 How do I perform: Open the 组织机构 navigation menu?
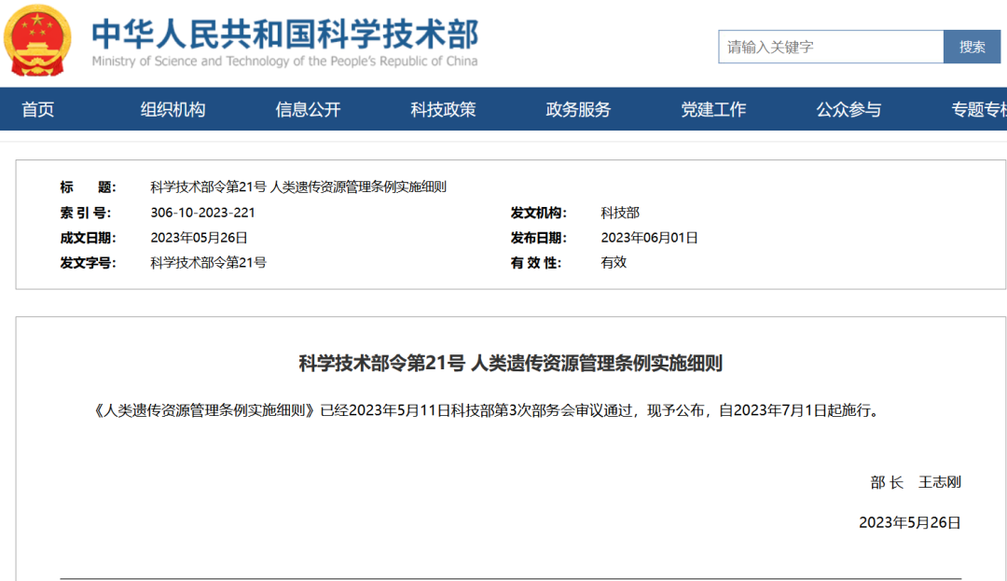pyautogui.click(x=172, y=110)
